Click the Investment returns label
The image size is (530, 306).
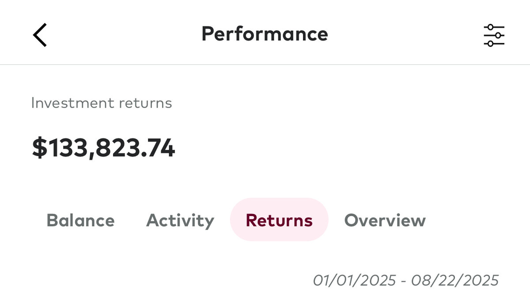tap(102, 103)
